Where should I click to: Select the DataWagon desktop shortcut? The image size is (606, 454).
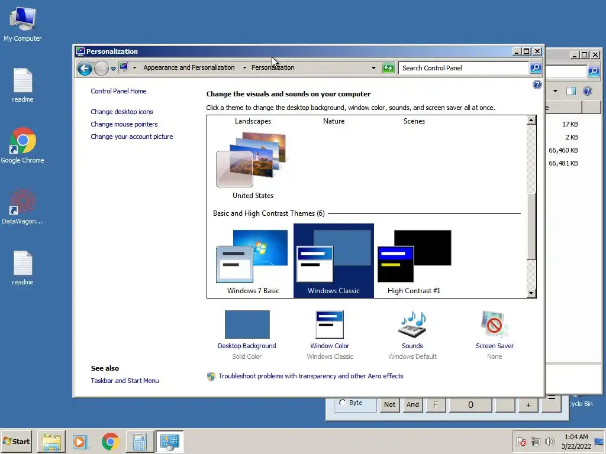pos(22,206)
